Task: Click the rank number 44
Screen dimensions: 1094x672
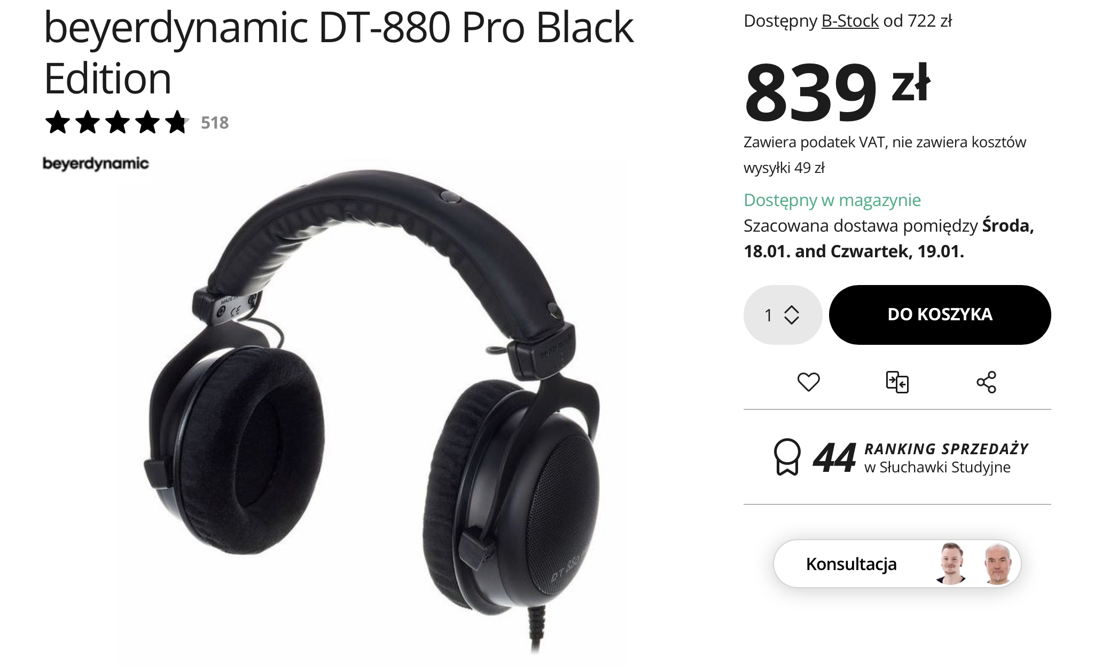Action: click(834, 457)
